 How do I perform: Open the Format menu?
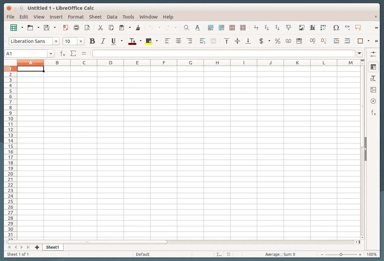76,17
